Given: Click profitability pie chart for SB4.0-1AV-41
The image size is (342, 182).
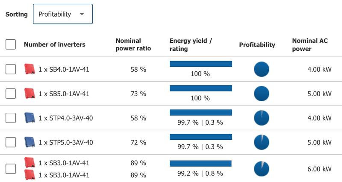Looking at the screenshot, I should coord(262,69).
